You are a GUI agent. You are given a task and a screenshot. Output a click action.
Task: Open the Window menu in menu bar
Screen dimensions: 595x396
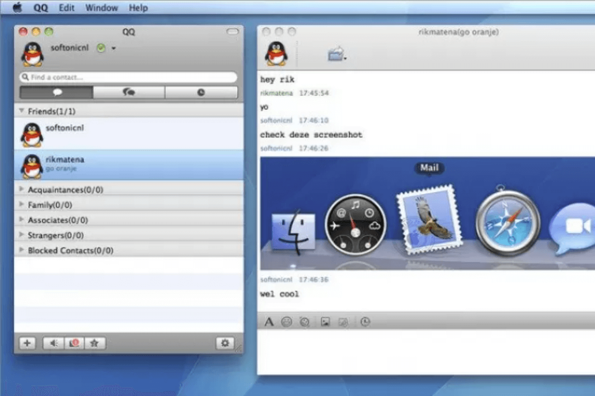pyautogui.click(x=102, y=8)
